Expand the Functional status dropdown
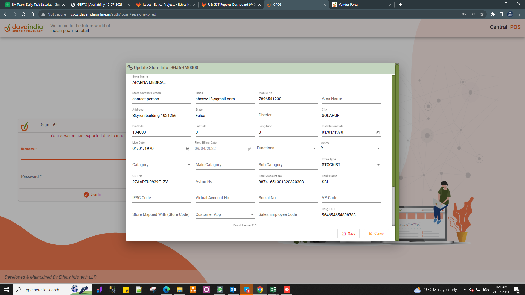The height and width of the screenshot is (295, 525). pyautogui.click(x=314, y=148)
